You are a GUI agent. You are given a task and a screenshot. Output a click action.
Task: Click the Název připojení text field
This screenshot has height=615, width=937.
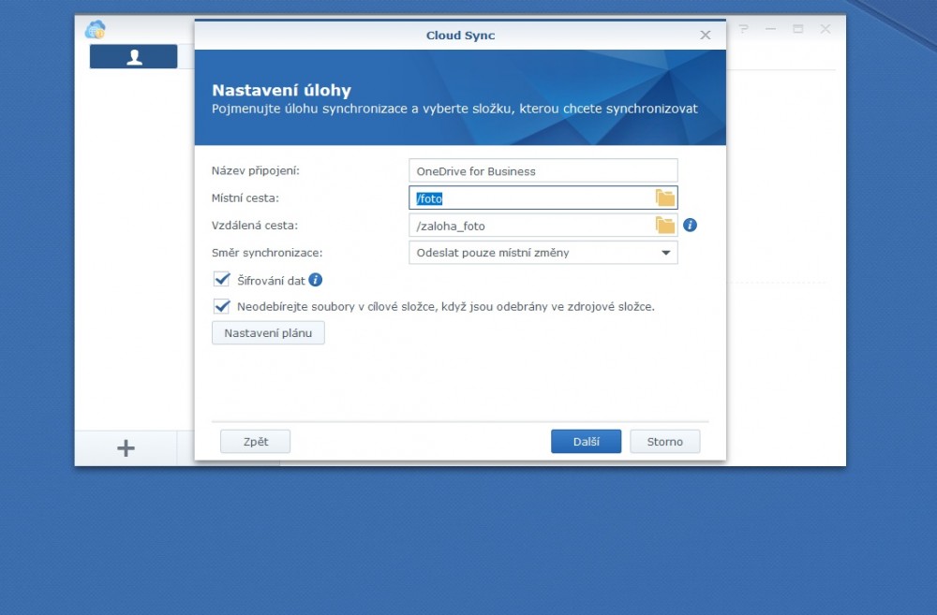(543, 171)
